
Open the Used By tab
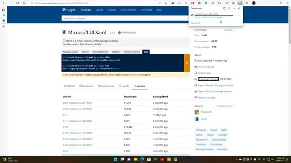[124, 86]
